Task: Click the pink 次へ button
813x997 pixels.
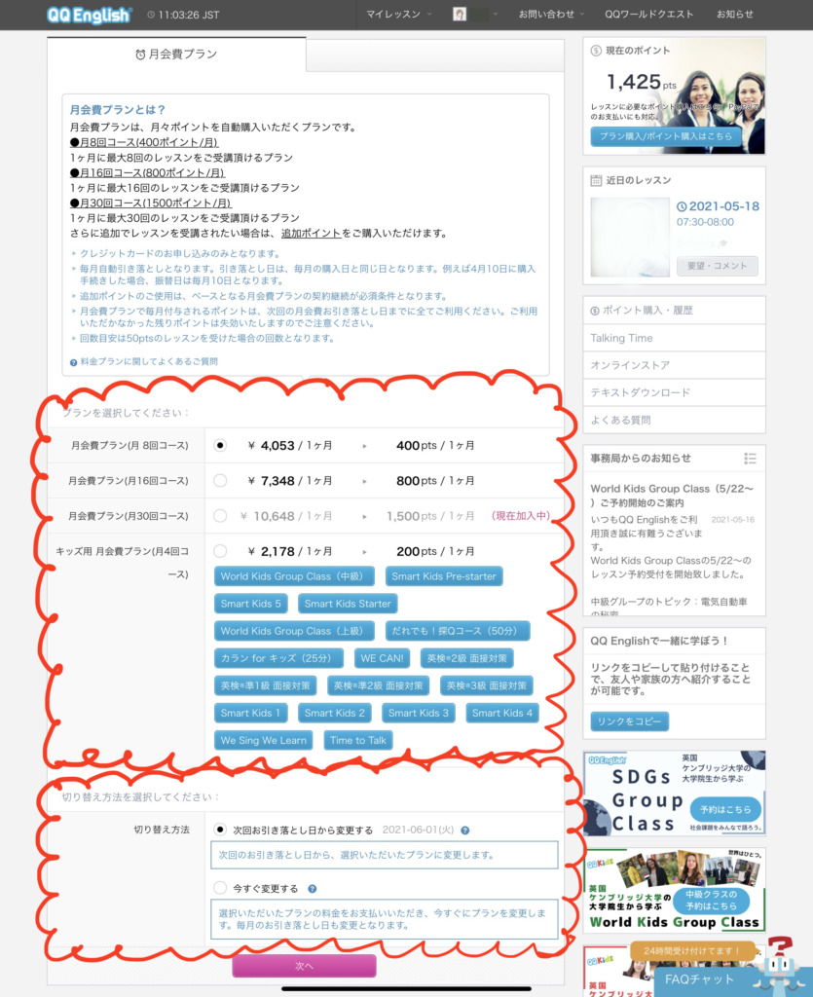Action: (x=304, y=966)
